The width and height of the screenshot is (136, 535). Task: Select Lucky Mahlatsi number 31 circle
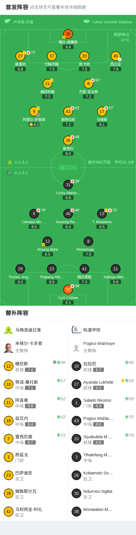68,185
